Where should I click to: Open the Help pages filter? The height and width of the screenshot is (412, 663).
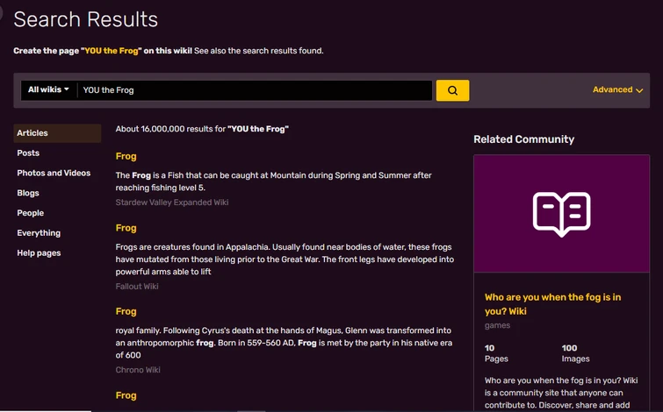pyautogui.click(x=39, y=254)
